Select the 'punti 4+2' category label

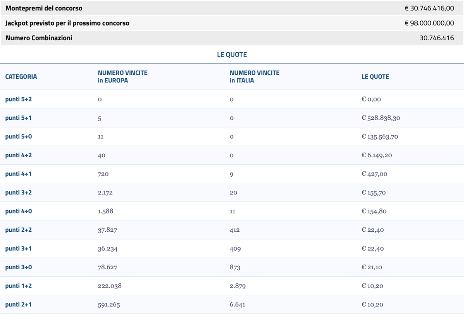(19, 155)
